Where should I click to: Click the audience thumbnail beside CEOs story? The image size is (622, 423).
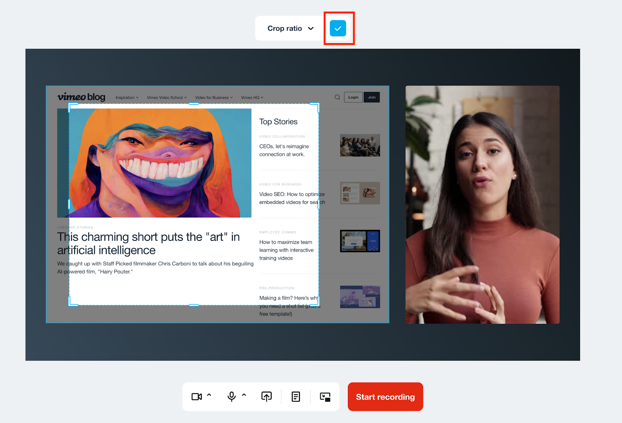coord(360,145)
